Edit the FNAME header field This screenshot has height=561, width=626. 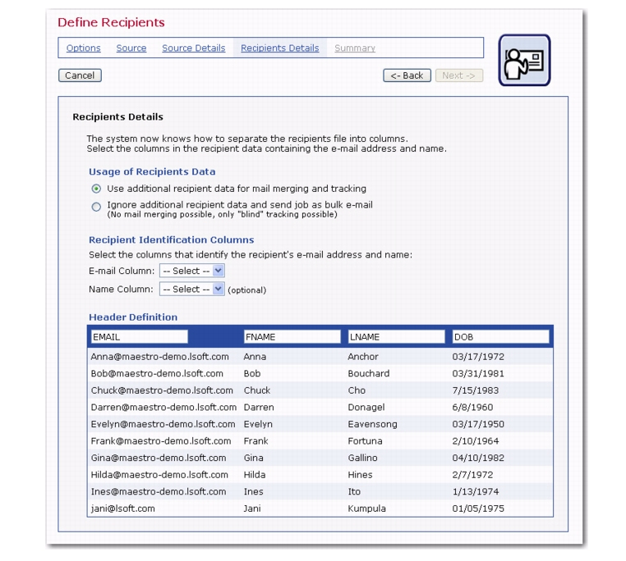[292, 337]
